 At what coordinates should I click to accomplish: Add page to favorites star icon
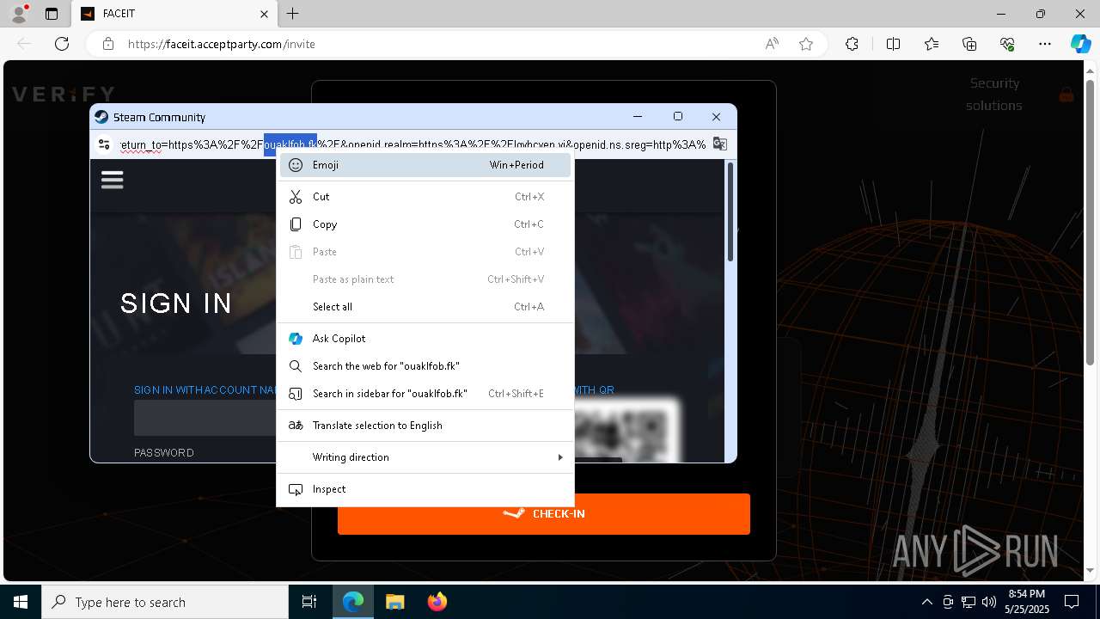(x=806, y=44)
